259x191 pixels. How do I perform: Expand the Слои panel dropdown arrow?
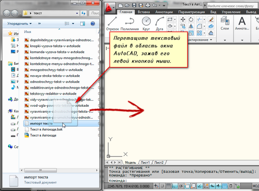225,40
